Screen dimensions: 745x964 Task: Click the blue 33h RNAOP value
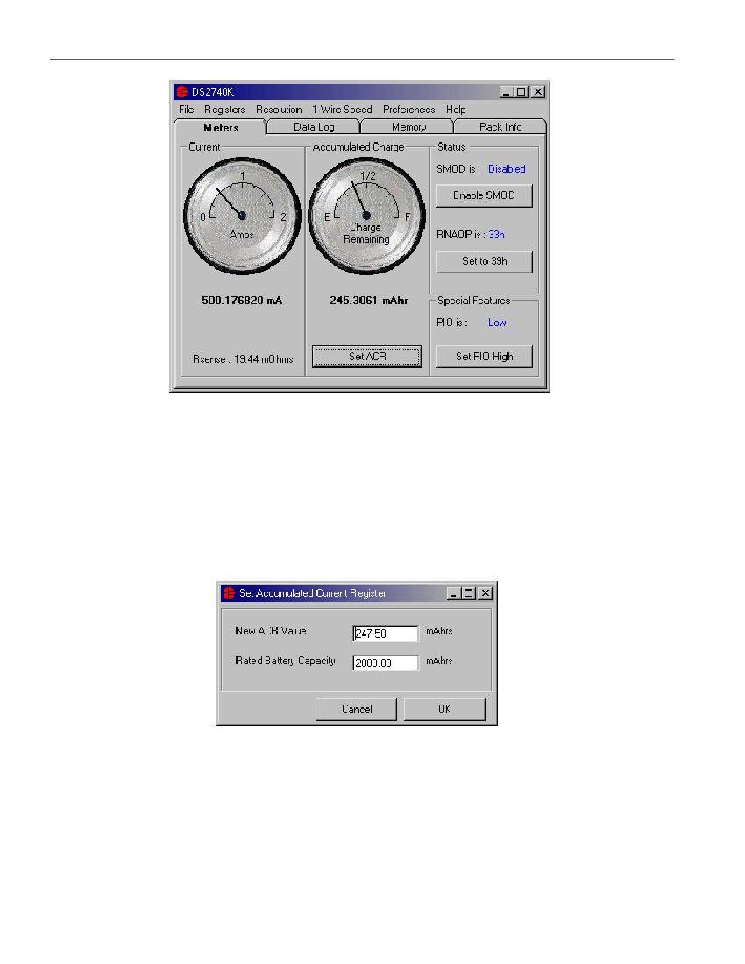[x=497, y=235]
